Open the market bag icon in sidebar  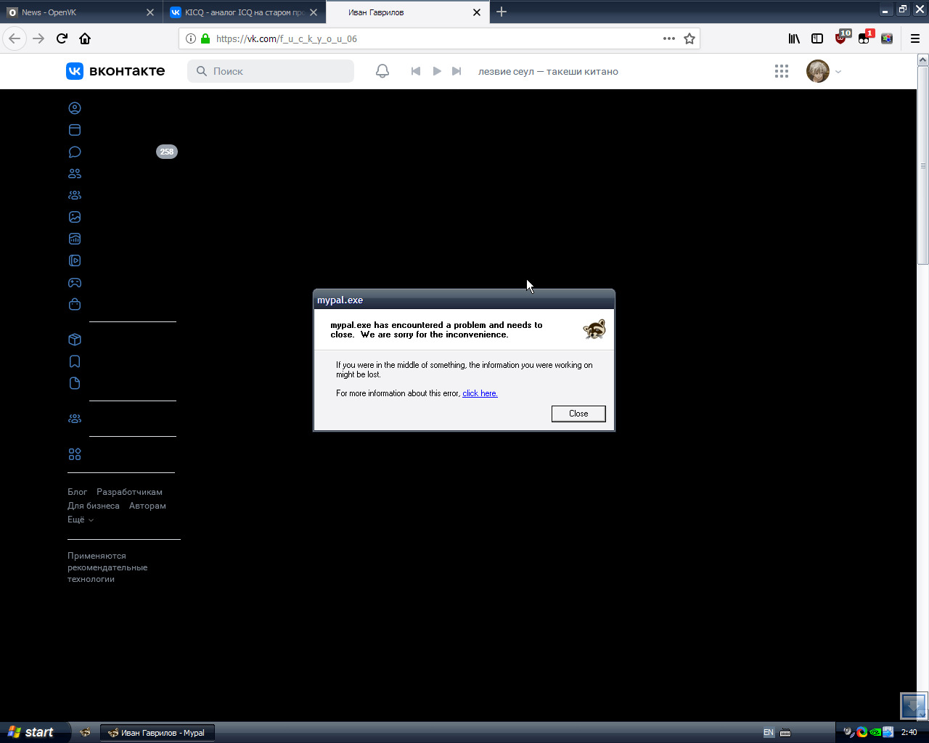(75, 304)
